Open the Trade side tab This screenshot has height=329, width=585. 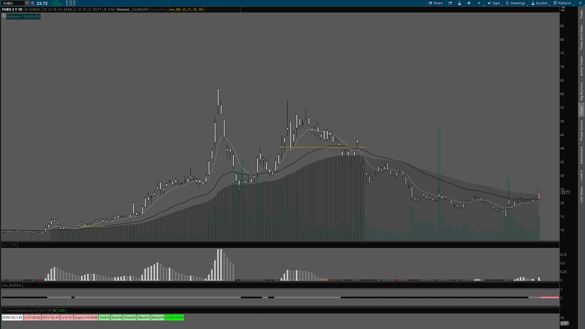(581, 14)
